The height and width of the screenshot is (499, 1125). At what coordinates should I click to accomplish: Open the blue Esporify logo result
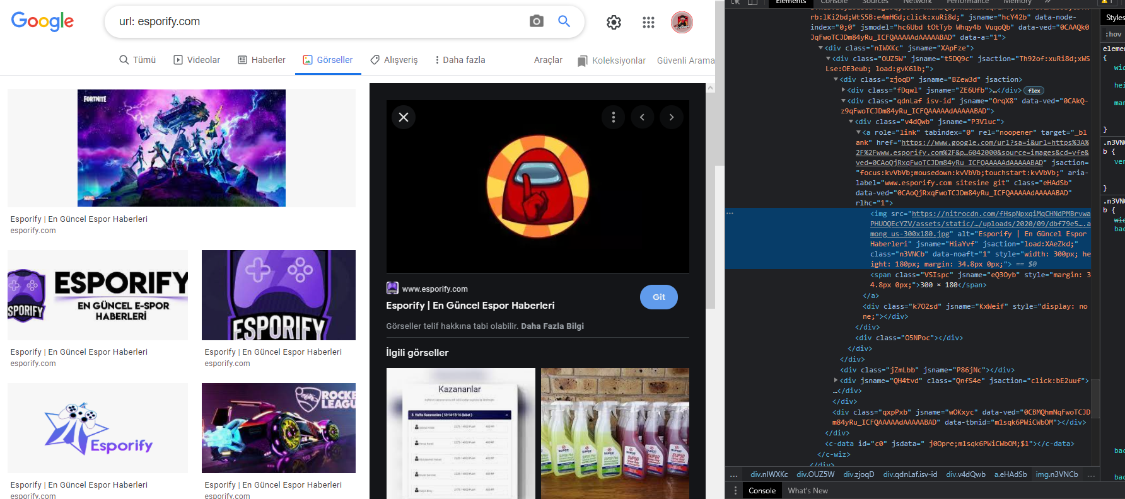[x=98, y=428]
